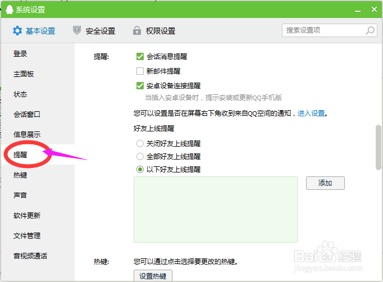Click the basic settings gear icon
383x282 pixels.
[x=17, y=31]
